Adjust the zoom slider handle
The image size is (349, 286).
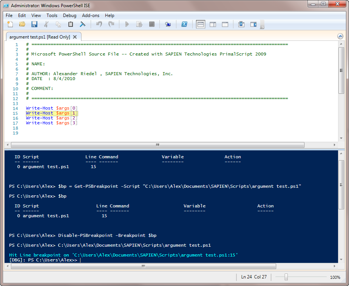click(x=286, y=277)
